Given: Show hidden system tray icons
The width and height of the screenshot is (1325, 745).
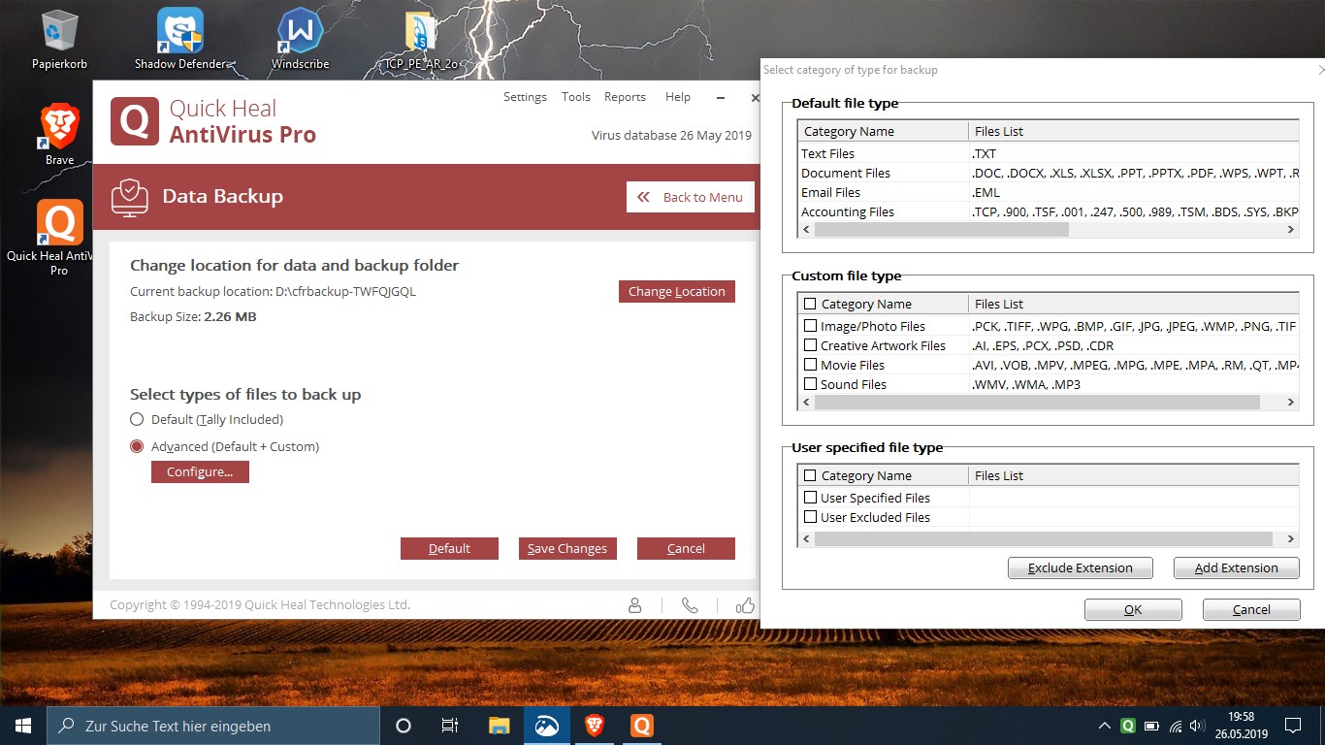Looking at the screenshot, I should [1105, 726].
